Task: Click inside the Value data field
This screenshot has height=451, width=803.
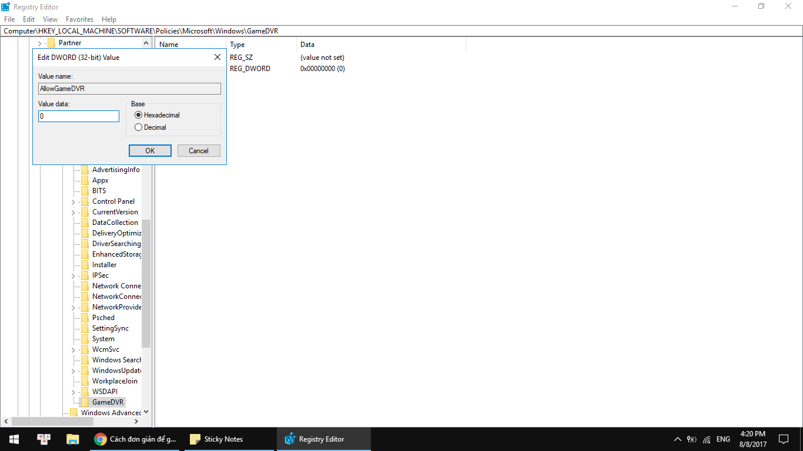Action: (78, 116)
